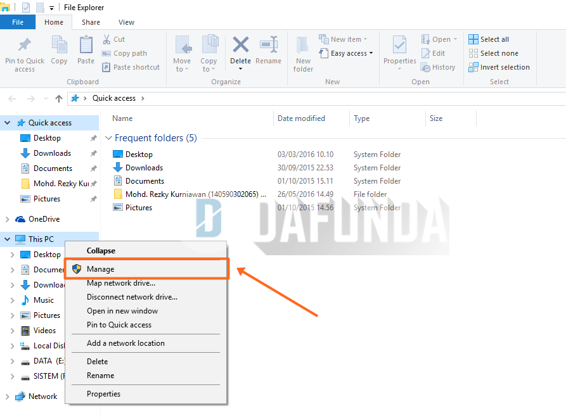Collapse the Frequent folders group
Image resolution: width=566 pixels, height=418 pixels.
point(109,138)
